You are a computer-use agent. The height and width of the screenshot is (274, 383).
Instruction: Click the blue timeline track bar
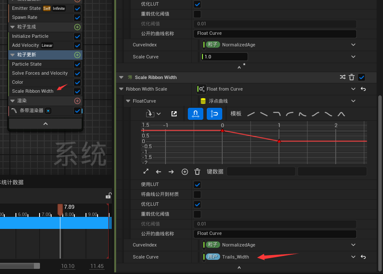56,223
